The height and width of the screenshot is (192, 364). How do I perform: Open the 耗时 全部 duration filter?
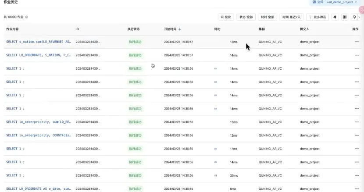(x=267, y=17)
